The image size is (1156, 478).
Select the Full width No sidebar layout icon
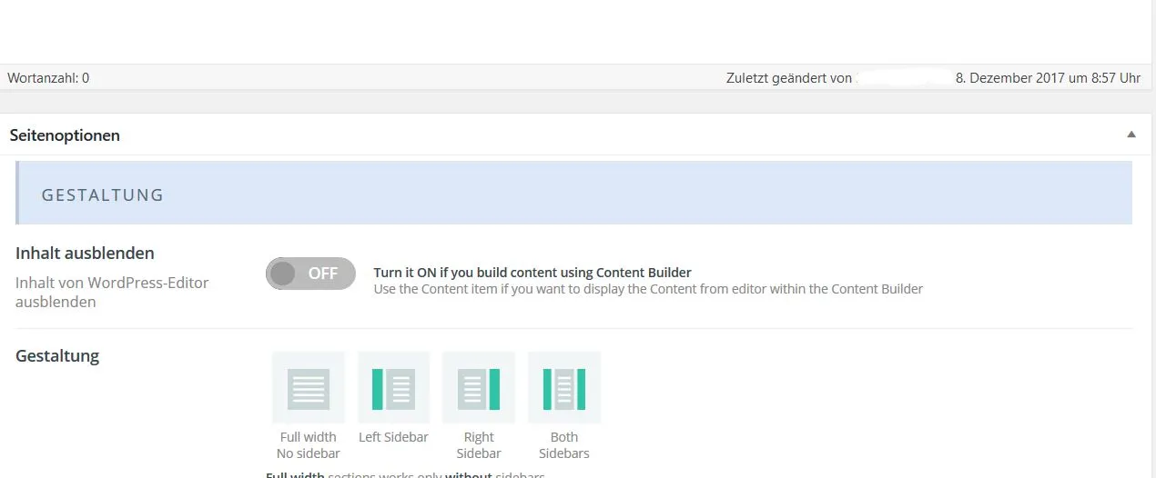click(x=309, y=388)
